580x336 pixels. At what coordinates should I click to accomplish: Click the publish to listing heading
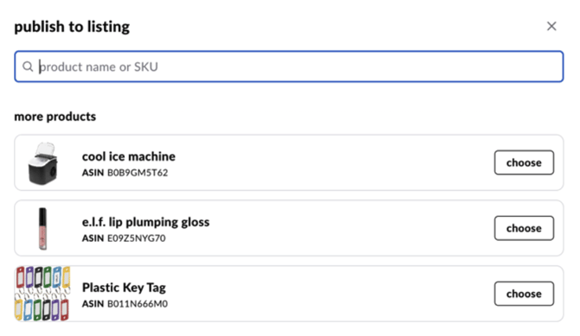[72, 27]
